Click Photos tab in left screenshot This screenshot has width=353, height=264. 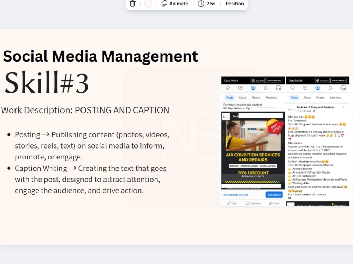(x=256, y=98)
